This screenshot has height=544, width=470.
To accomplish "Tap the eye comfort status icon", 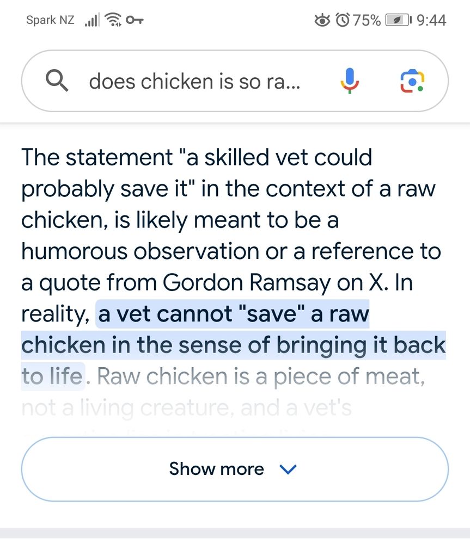I will (x=322, y=21).
